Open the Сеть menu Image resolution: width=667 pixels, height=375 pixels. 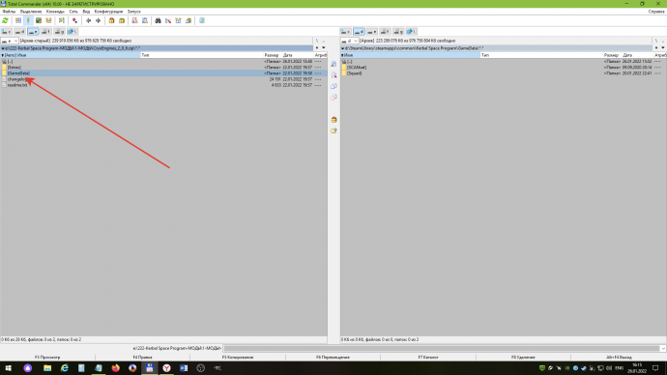[73, 12]
